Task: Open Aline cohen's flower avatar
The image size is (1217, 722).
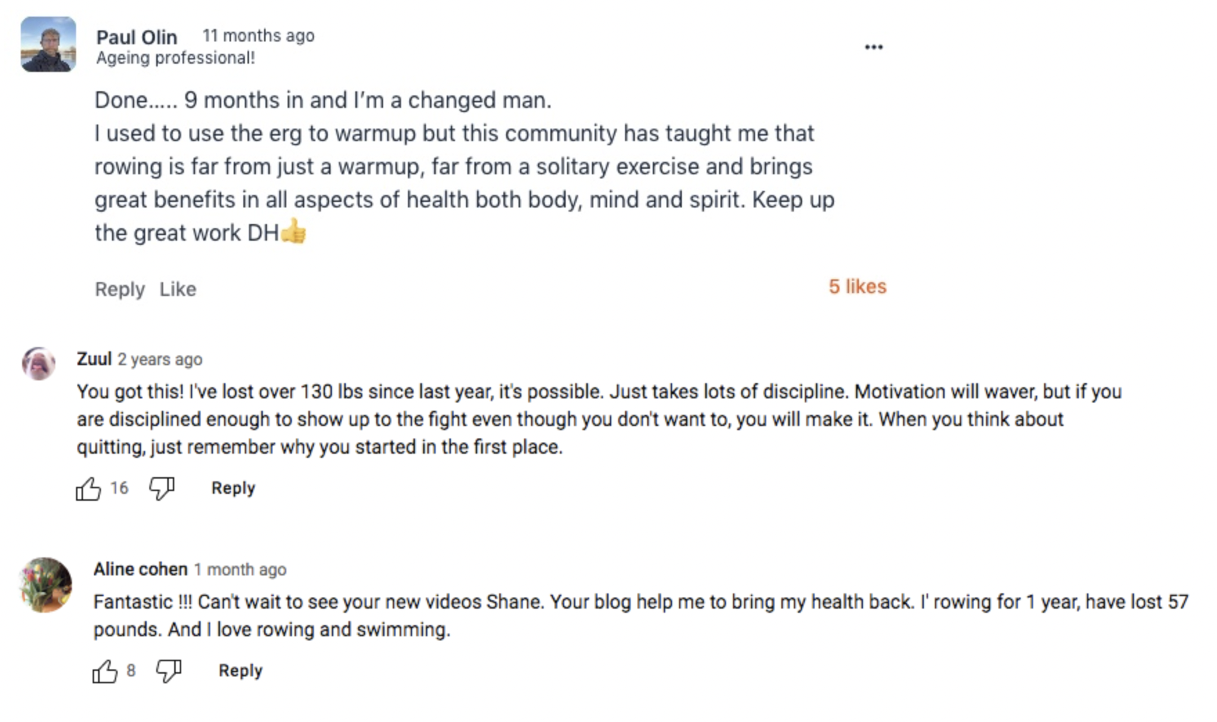Action: point(46,585)
